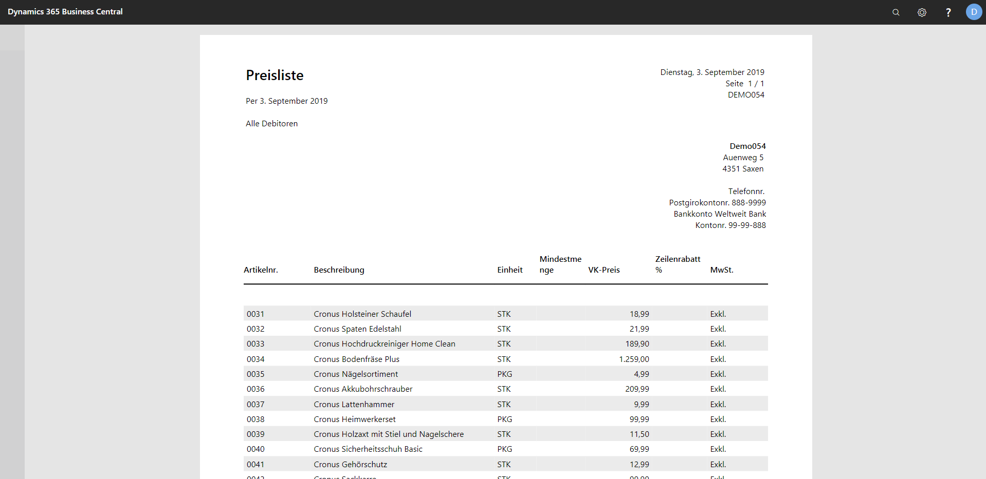Click article number 0037
This screenshot has height=479, width=986.
[x=255, y=405]
